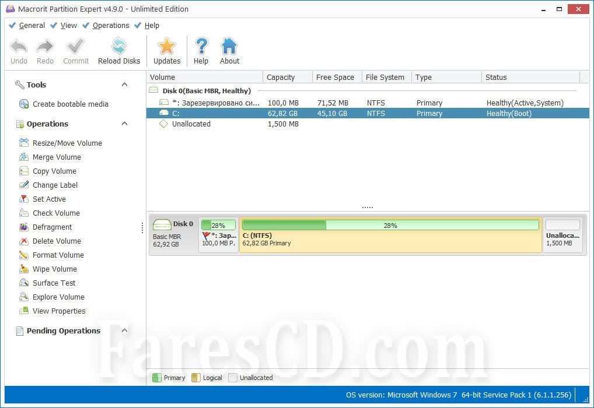Select the 100,0 MB reserved partition block
Viewport: 594px width, 408px height.
[218, 235]
